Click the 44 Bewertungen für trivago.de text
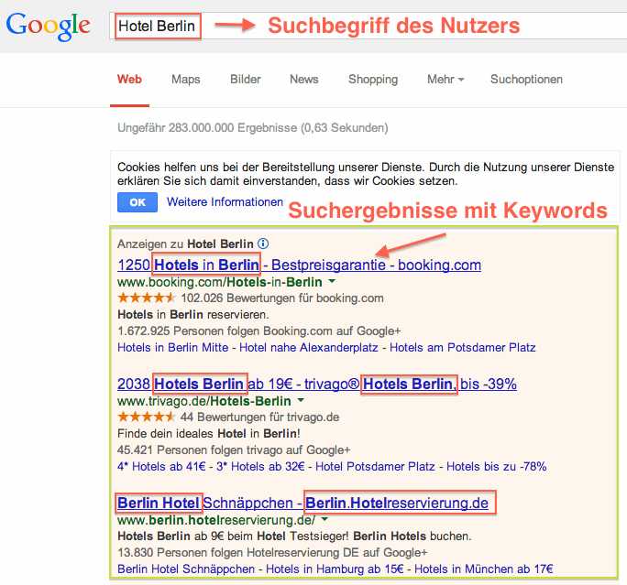The height and width of the screenshot is (585, 627). click(260, 417)
